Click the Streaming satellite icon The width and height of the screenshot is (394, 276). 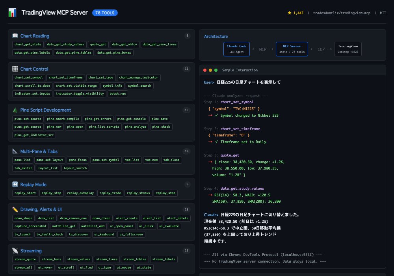(x=15, y=251)
